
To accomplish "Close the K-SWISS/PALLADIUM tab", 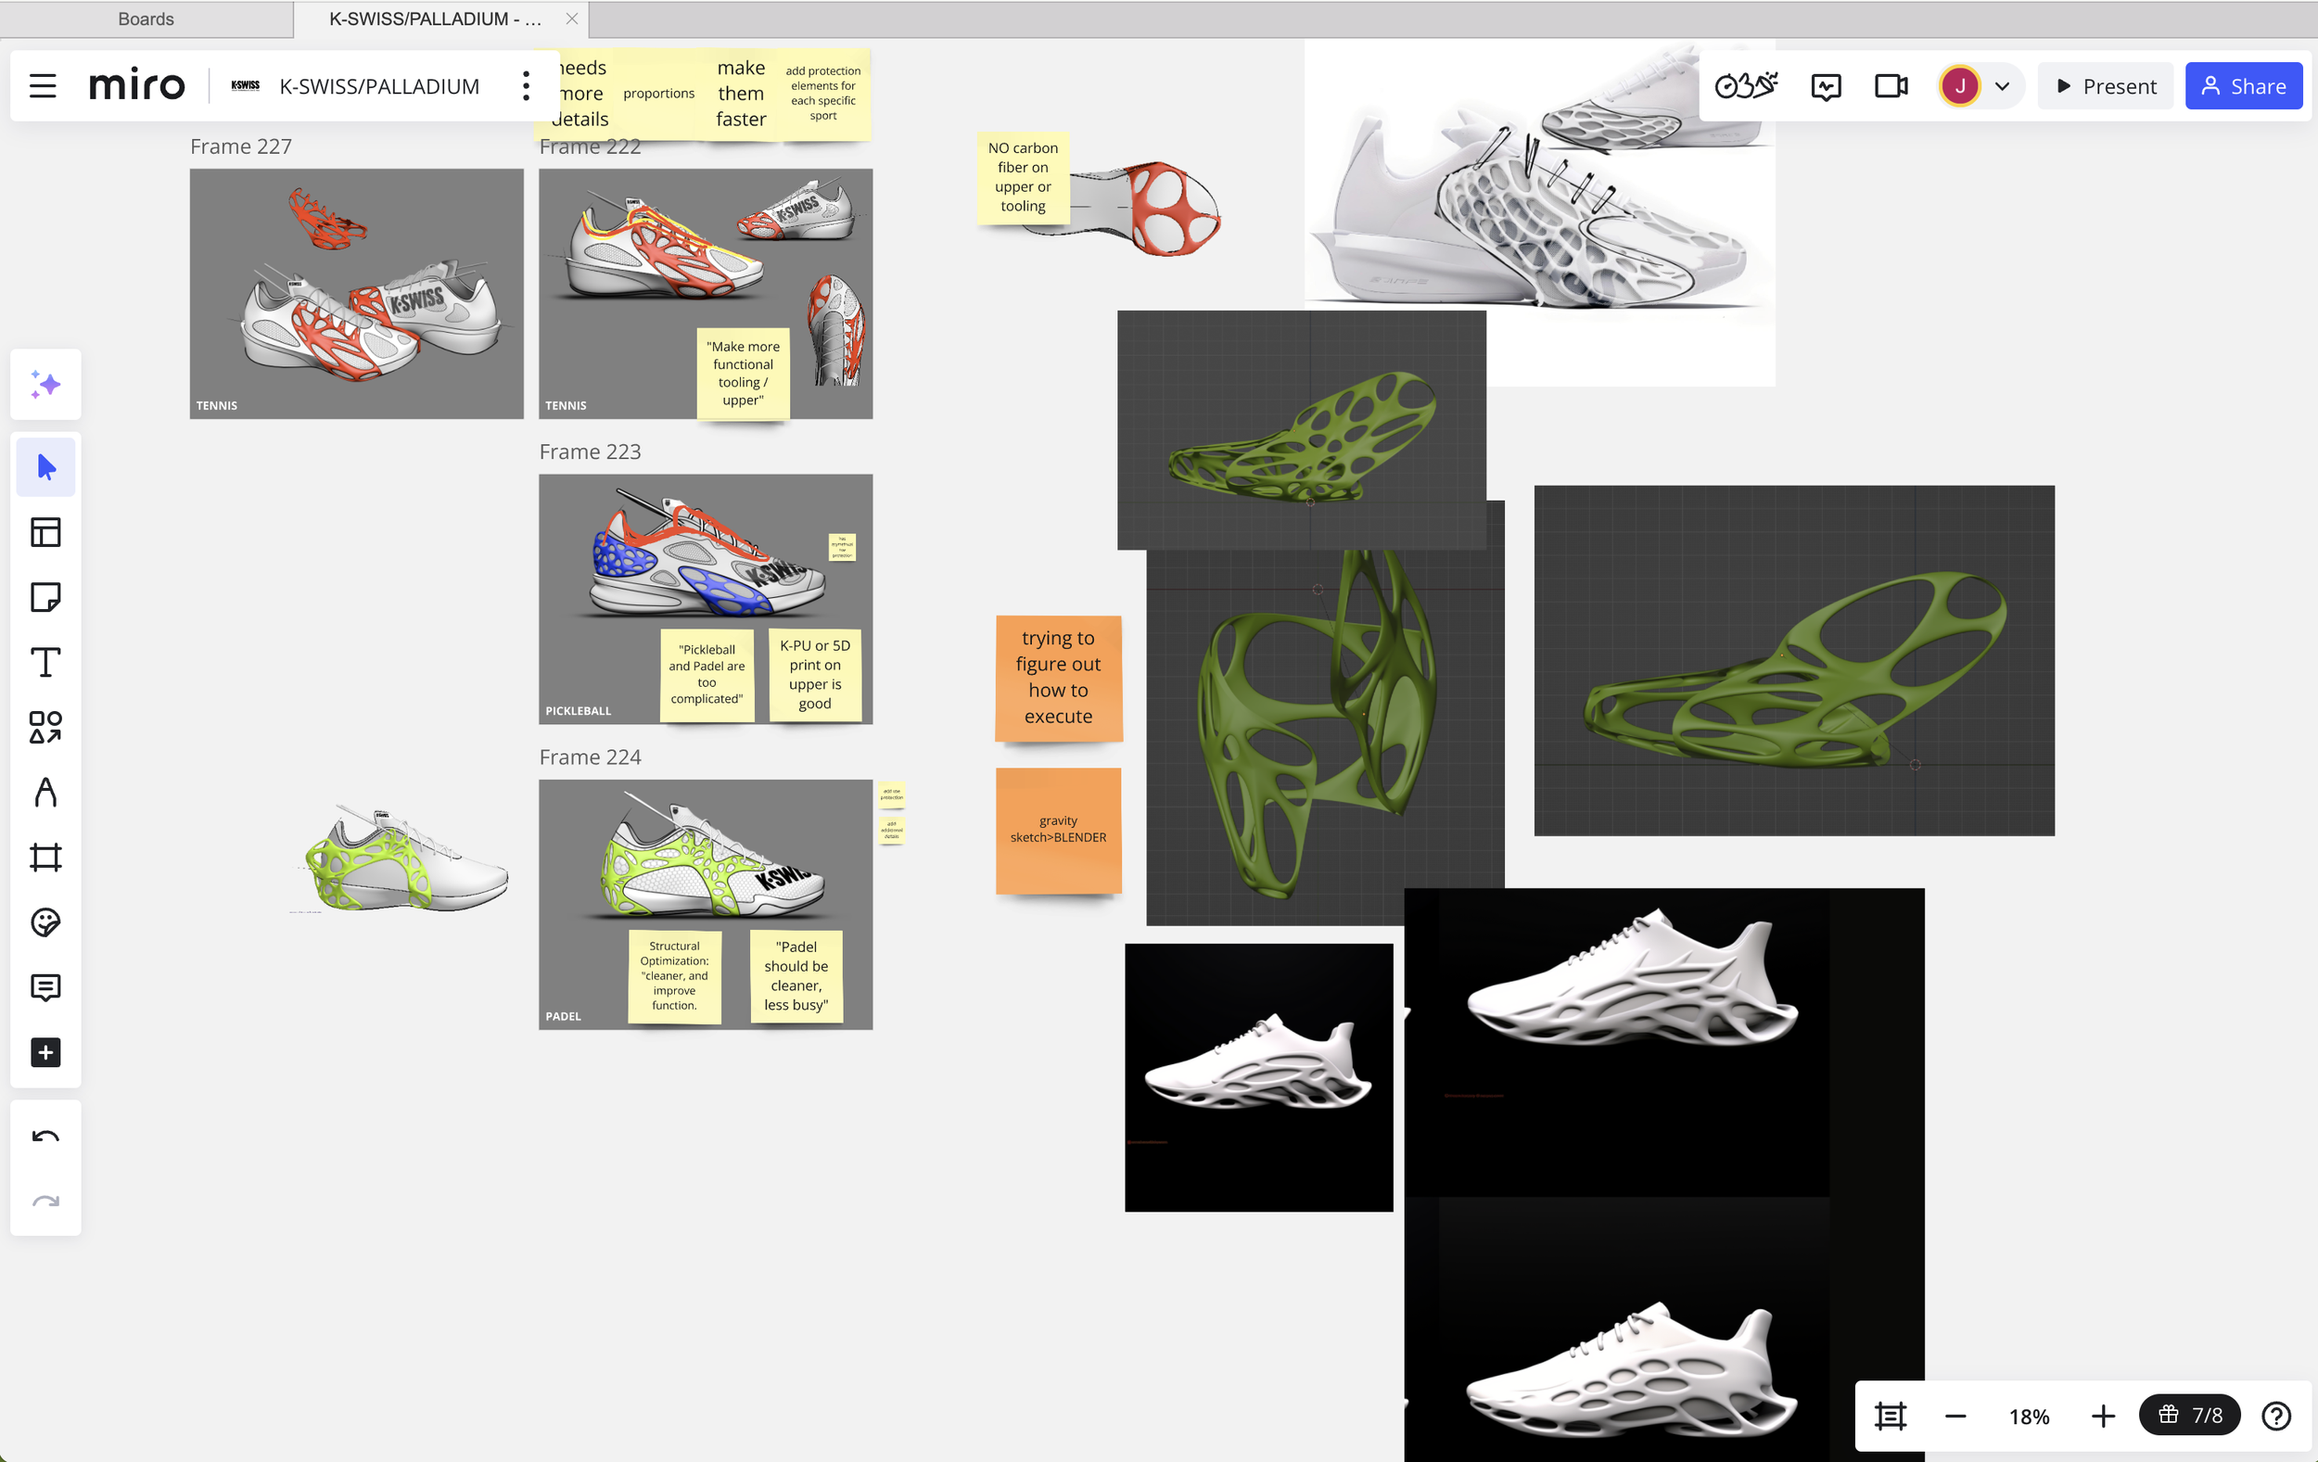I will point(572,19).
